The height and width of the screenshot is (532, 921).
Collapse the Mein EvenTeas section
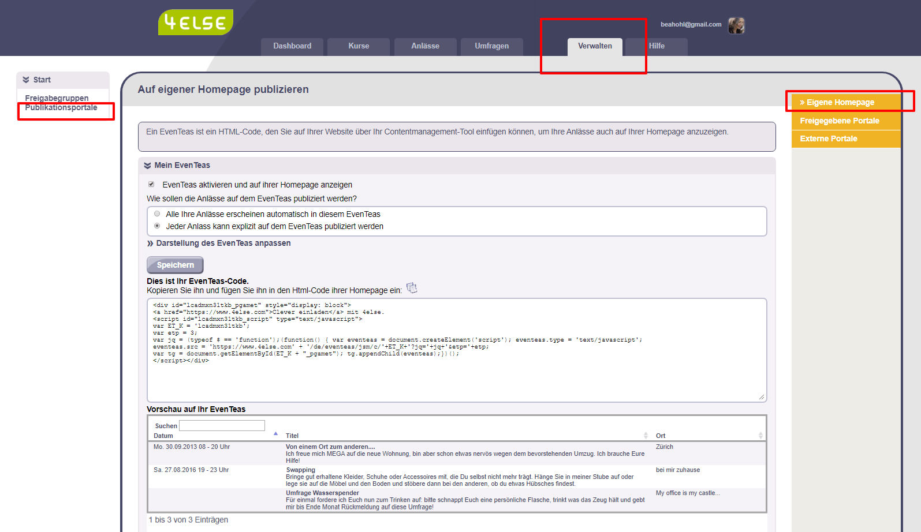pos(147,166)
